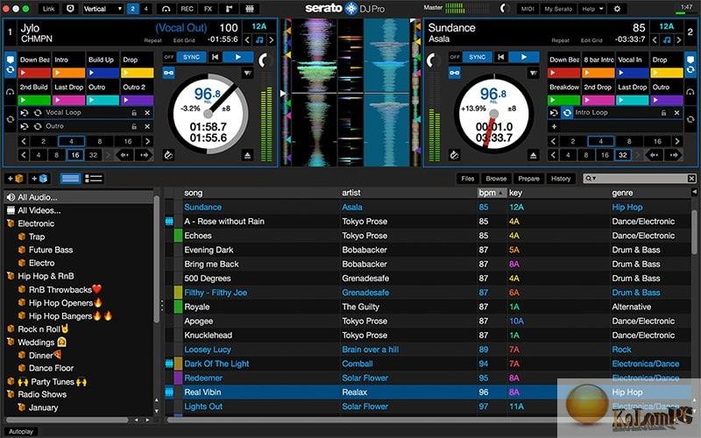
Task: Toggle Intro Loop active on deck 2
Action: 567,113
